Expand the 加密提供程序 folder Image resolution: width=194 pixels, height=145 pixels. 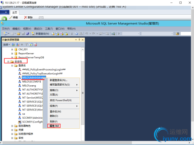(12, 134)
